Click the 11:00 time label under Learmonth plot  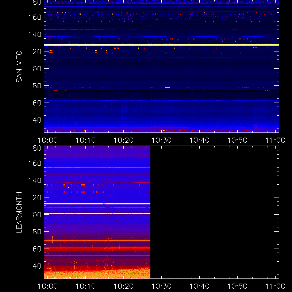click(276, 286)
